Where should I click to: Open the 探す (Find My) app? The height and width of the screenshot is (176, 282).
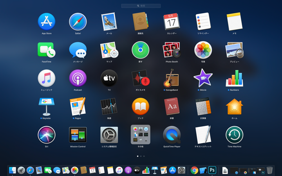(141, 50)
